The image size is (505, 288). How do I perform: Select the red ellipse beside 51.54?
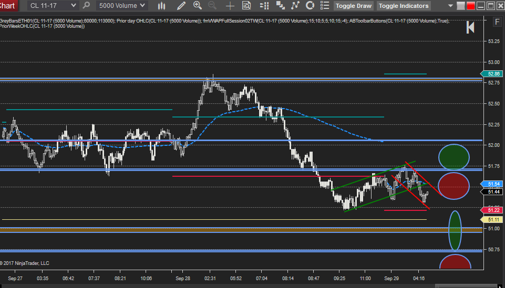454,186
